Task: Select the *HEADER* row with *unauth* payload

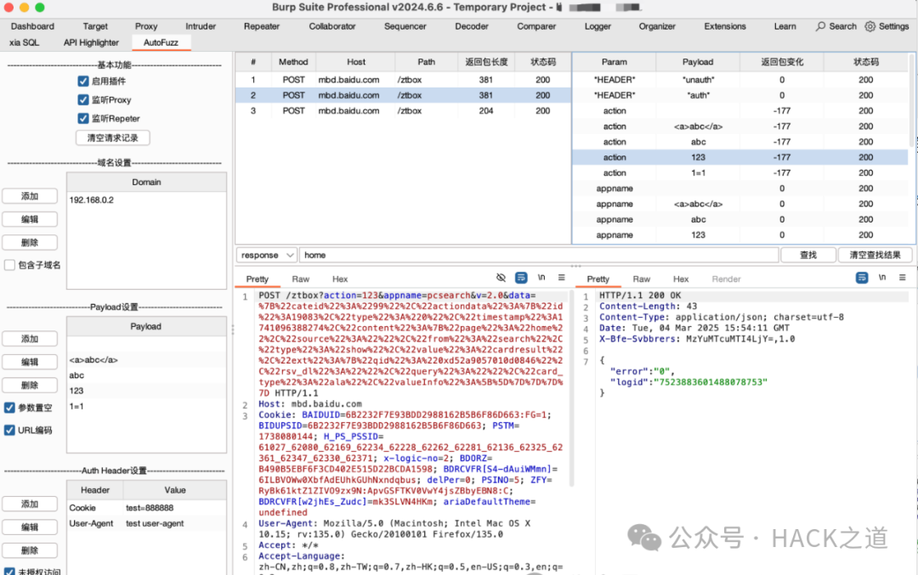Action: click(x=740, y=80)
